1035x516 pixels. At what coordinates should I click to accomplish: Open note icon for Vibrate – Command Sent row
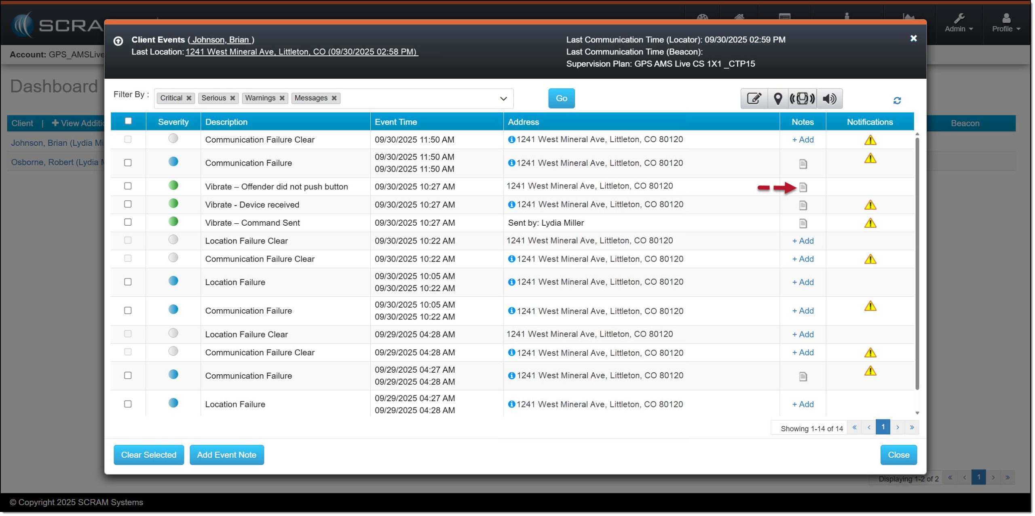(x=803, y=223)
